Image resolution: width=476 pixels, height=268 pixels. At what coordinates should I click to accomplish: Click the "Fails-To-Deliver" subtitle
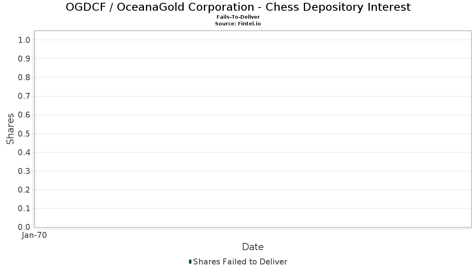(x=238, y=17)
